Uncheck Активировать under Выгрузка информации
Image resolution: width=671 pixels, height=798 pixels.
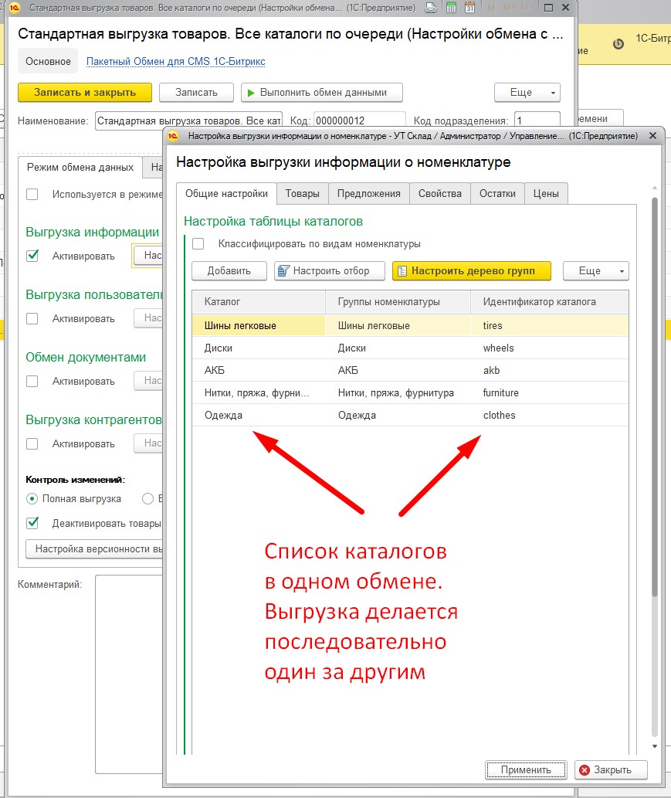32,256
